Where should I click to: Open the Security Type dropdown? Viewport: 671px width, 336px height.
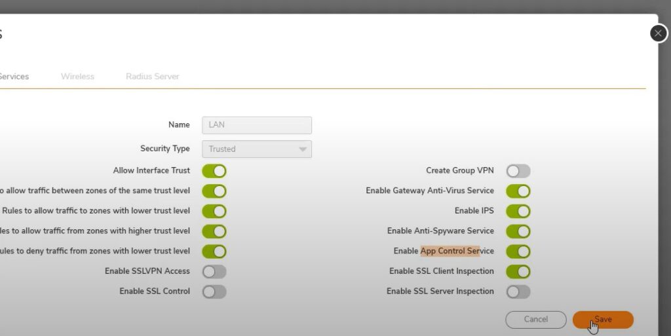[x=257, y=149]
